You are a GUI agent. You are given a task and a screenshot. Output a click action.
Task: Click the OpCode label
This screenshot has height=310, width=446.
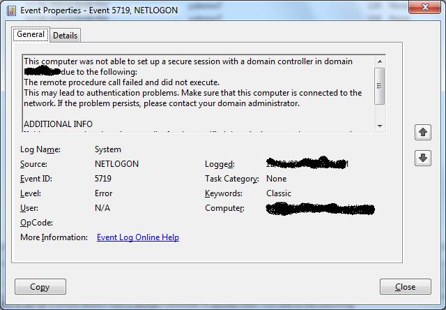point(36,223)
